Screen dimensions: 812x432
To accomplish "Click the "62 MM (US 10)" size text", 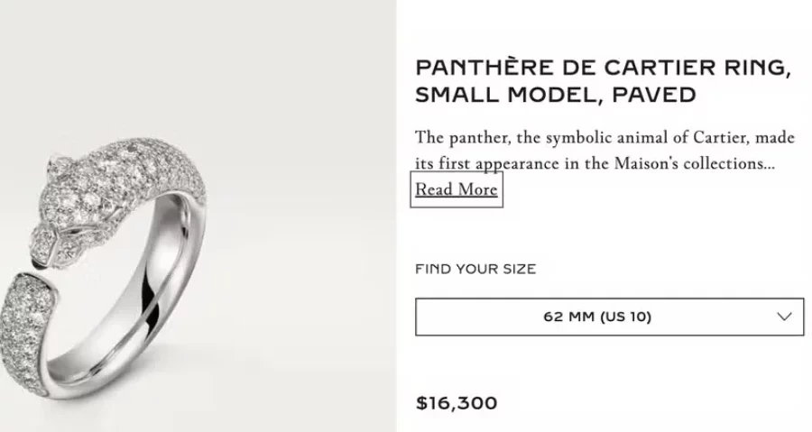I will (x=597, y=317).
